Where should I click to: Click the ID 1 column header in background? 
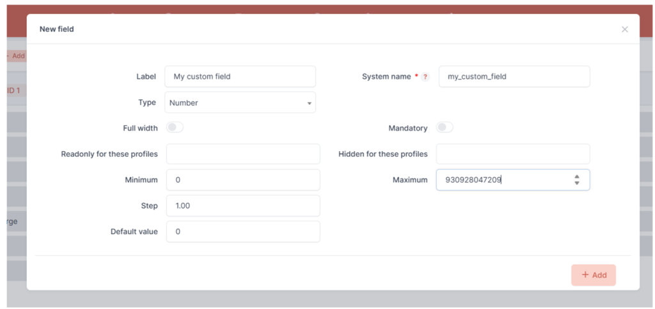coord(13,91)
